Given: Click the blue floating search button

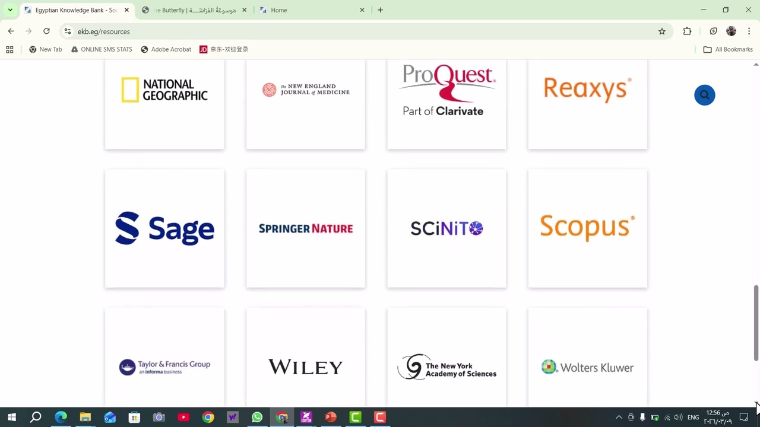Looking at the screenshot, I should 705,95.
